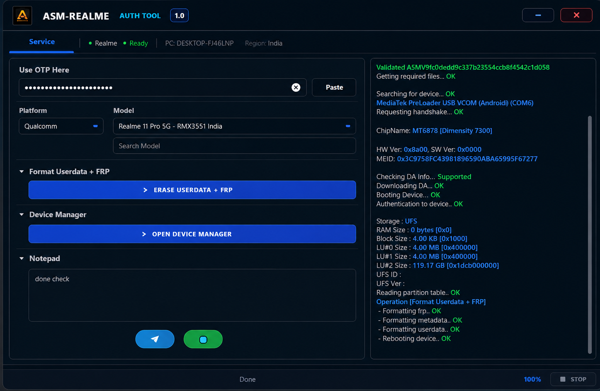Click Checking DA Info... Supported line
The width and height of the screenshot is (600, 391).
424,177
